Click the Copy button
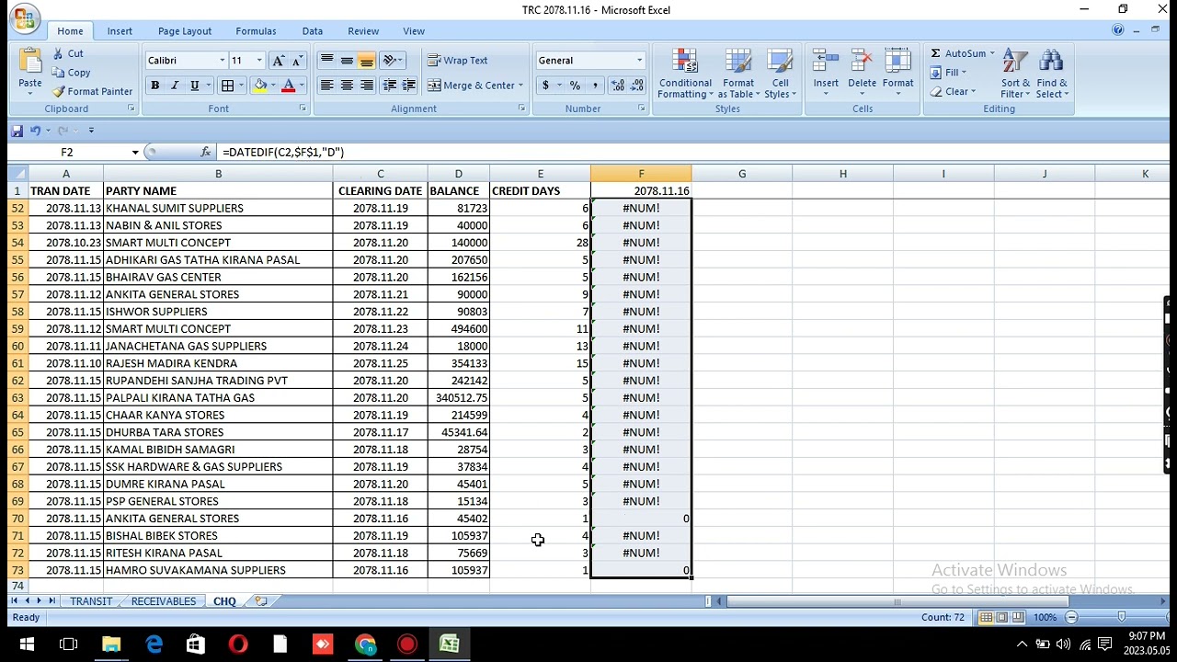1177x662 pixels. pyautogui.click(x=71, y=73)
